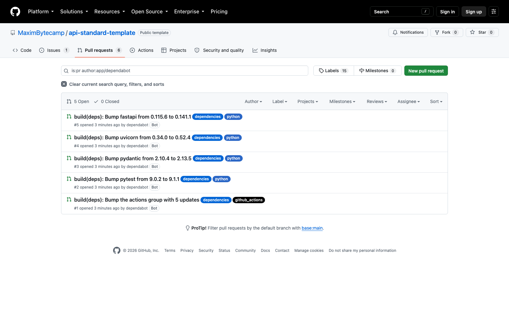This screenshot has height=318, width=509.
Task: Click the open pull request icon for the fastapi bump
Action: click(x=69, y=116)
